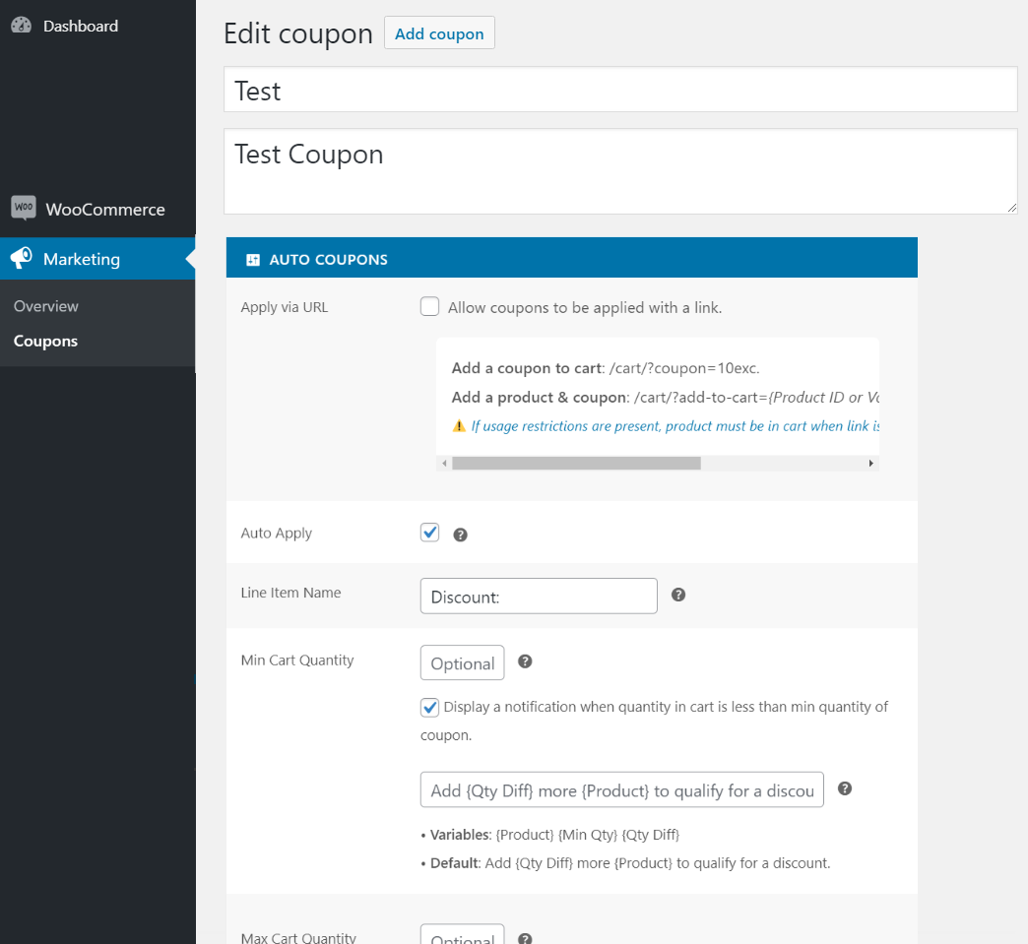Toggle Display a notification checkbox
Screen dimensions: 1028x944
429,708
